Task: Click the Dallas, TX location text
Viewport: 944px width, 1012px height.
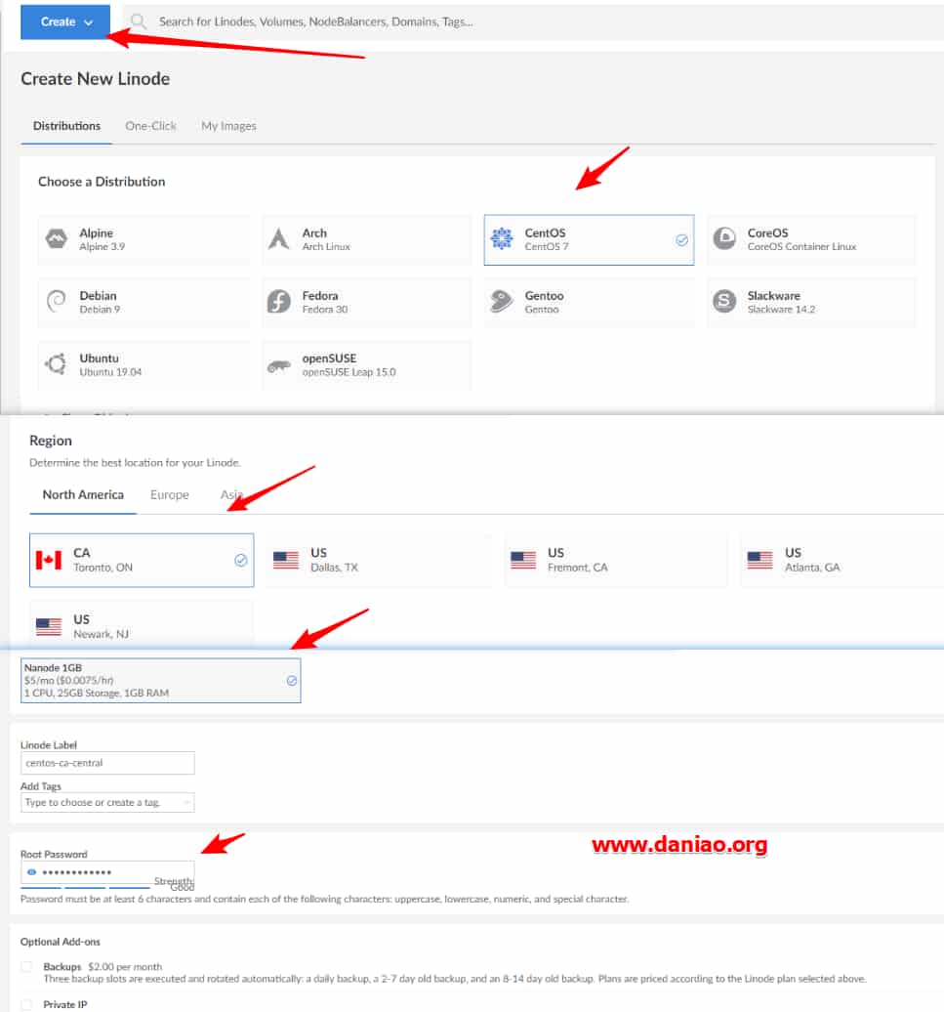Action: click(334, 568)
